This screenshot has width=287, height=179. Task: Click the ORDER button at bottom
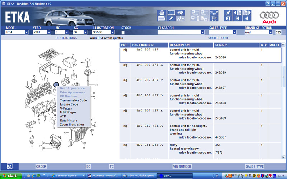tap(41, 166)
